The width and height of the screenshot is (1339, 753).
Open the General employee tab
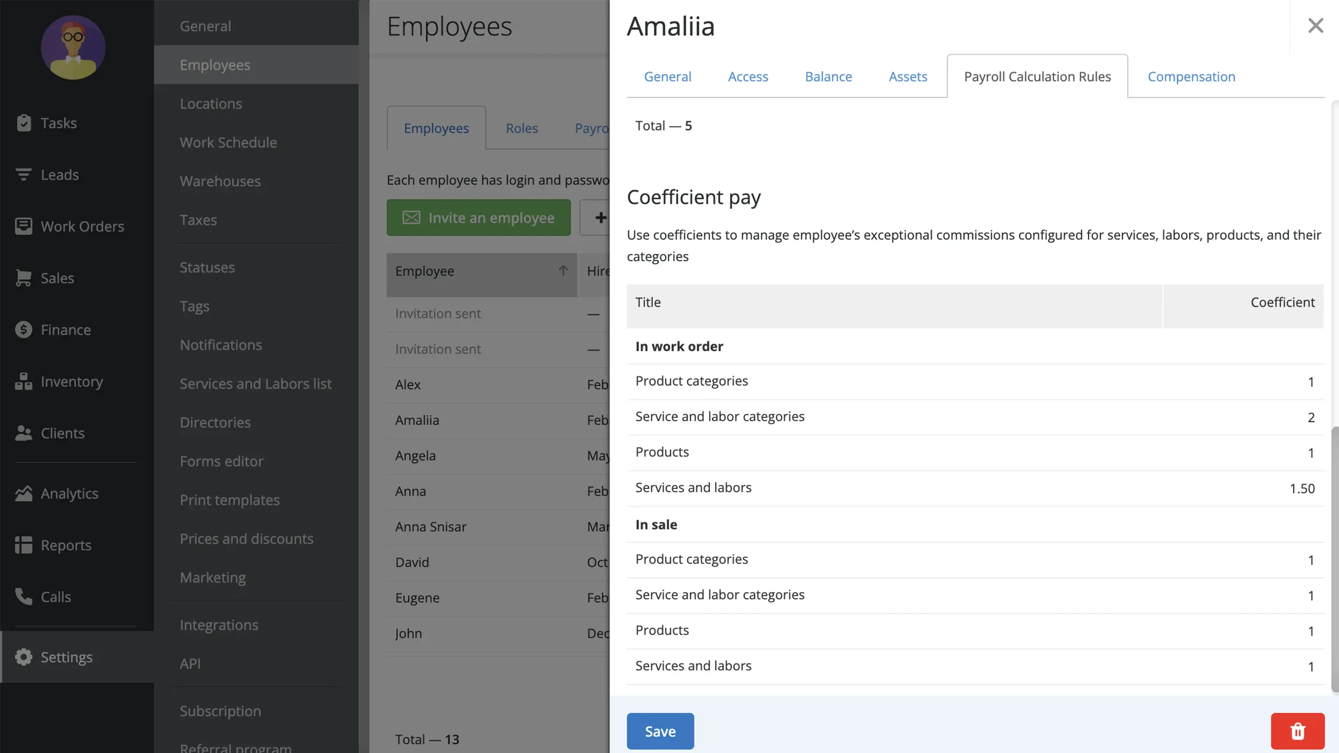pos(667,75)
